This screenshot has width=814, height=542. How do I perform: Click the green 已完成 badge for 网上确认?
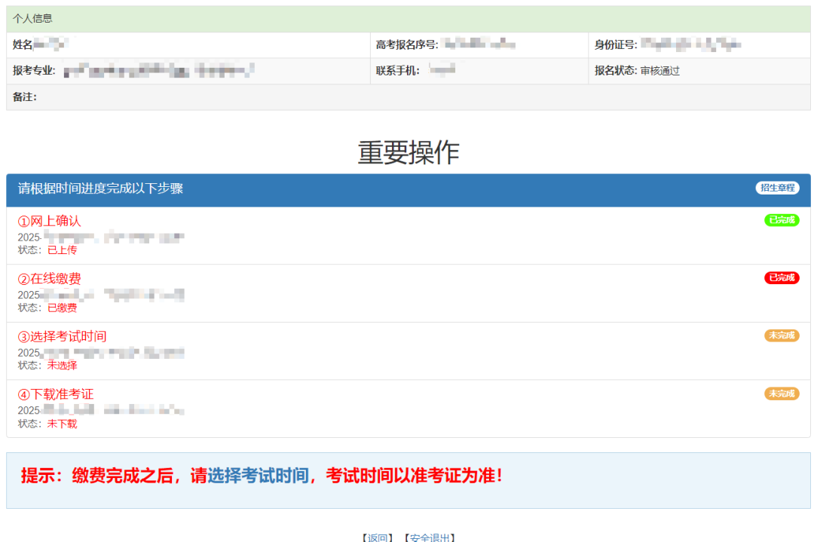[782, 220]
